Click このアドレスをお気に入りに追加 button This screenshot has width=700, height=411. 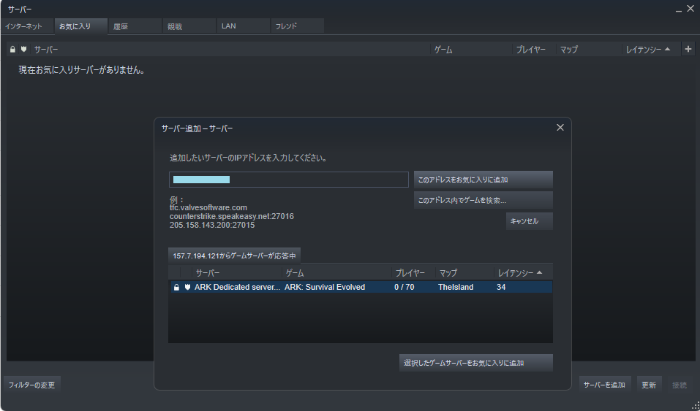[x=483, y=180]
